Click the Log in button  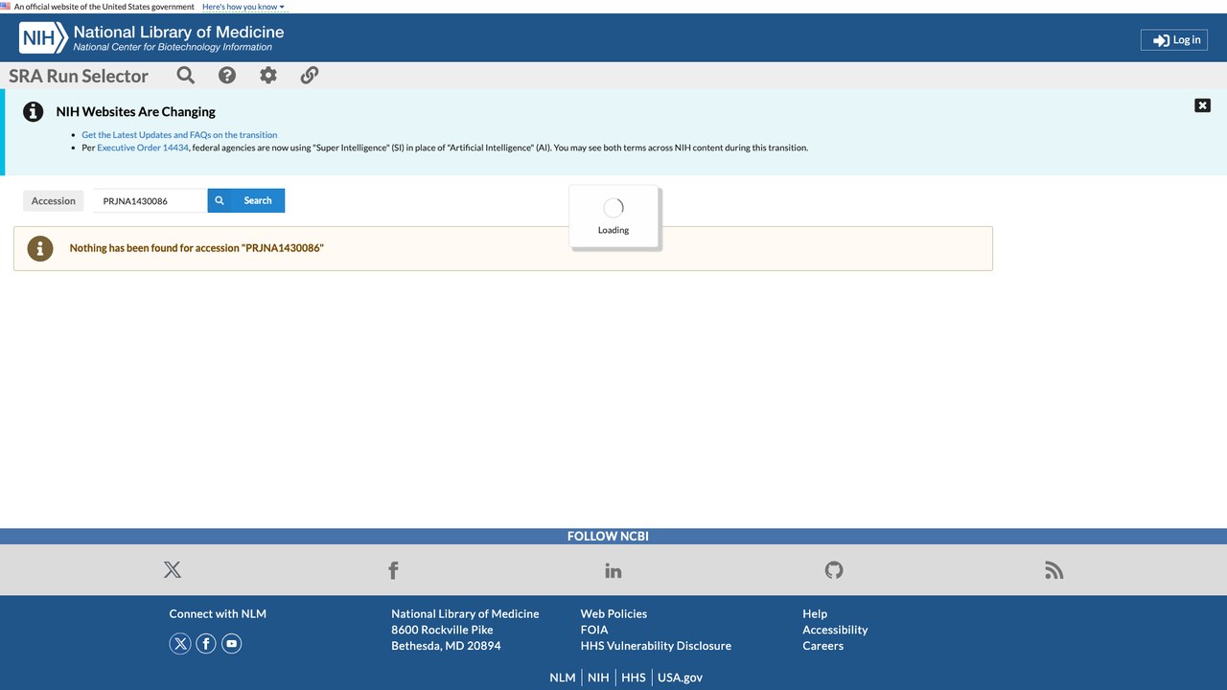tap(1174, 39)
